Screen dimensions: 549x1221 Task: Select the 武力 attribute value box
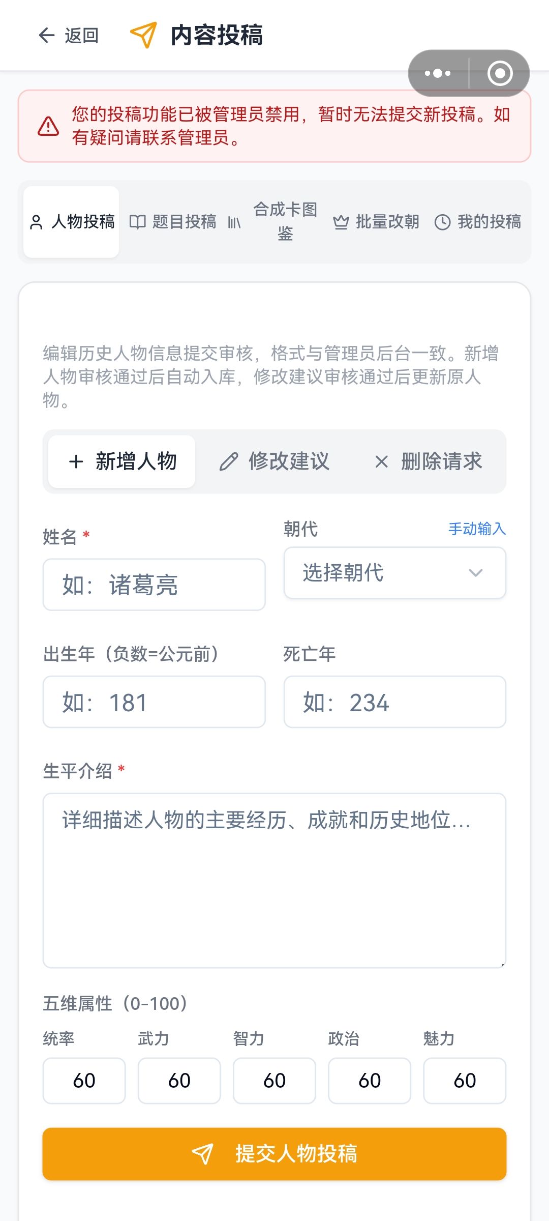click(179, 1081)
